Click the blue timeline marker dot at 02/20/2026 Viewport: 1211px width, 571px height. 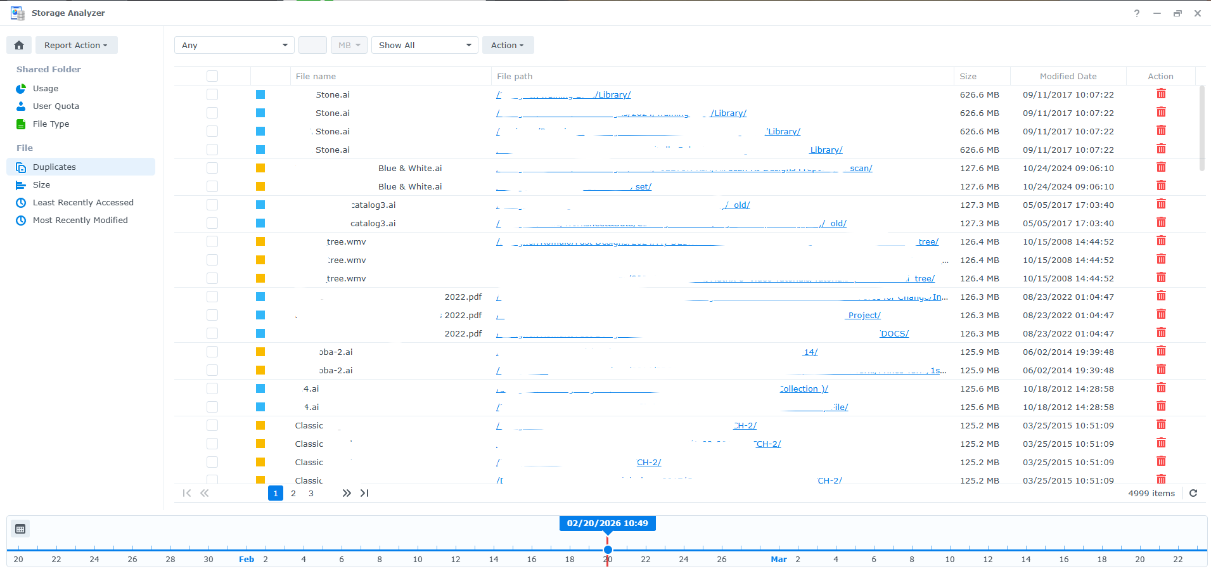click(x=608, y=549)
